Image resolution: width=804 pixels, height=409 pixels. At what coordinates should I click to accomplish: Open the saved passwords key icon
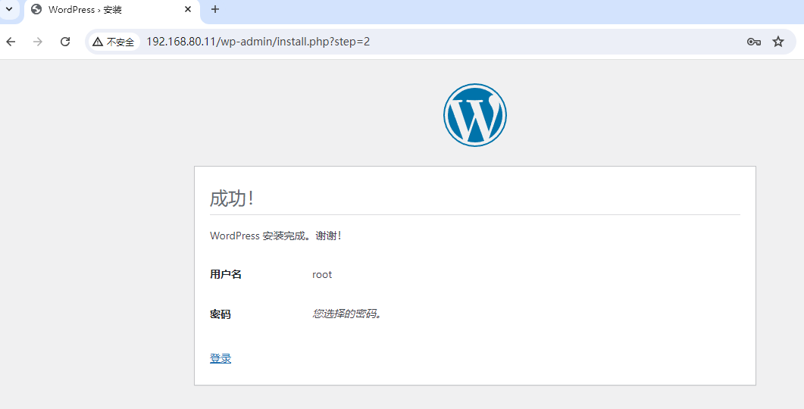pyautogui.click(x=753, y=42)
